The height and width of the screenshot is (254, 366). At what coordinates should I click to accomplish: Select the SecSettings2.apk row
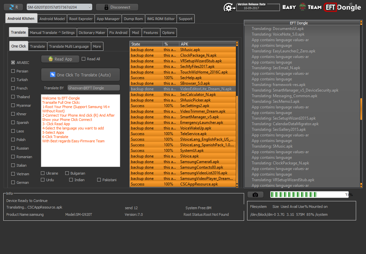(183, 106)
